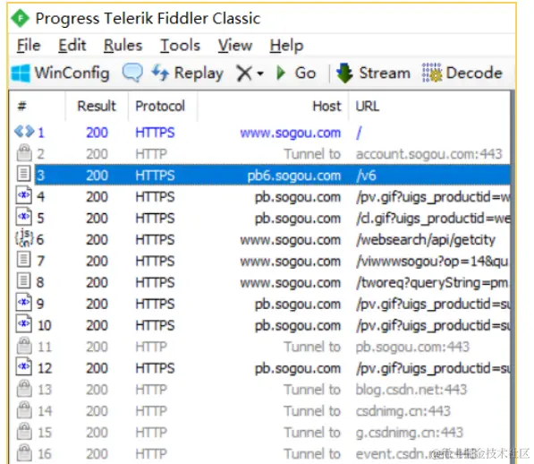Select host www.sogou.com in session 1
The image size is (534, 464).
tap(290, 133)
